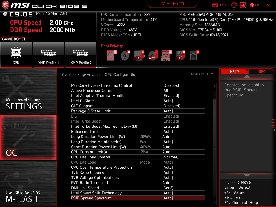Select the USB floppy boot device icon
The height and width of the screenshot is (207, 276).
click(180, 56)
